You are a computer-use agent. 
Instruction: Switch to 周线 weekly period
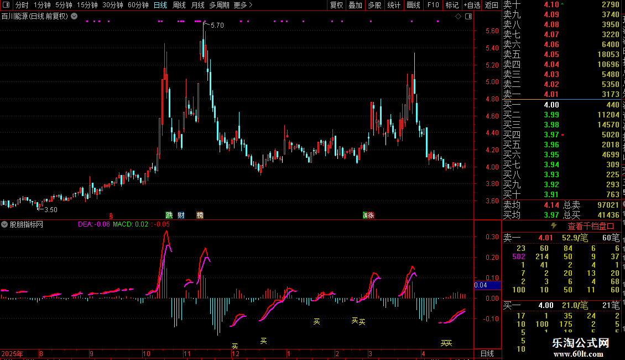[x=179, y=5]
